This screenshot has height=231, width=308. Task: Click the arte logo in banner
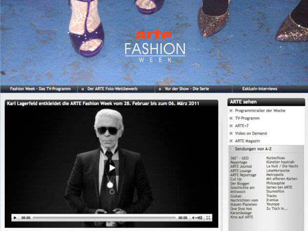[x=154, y=35]
